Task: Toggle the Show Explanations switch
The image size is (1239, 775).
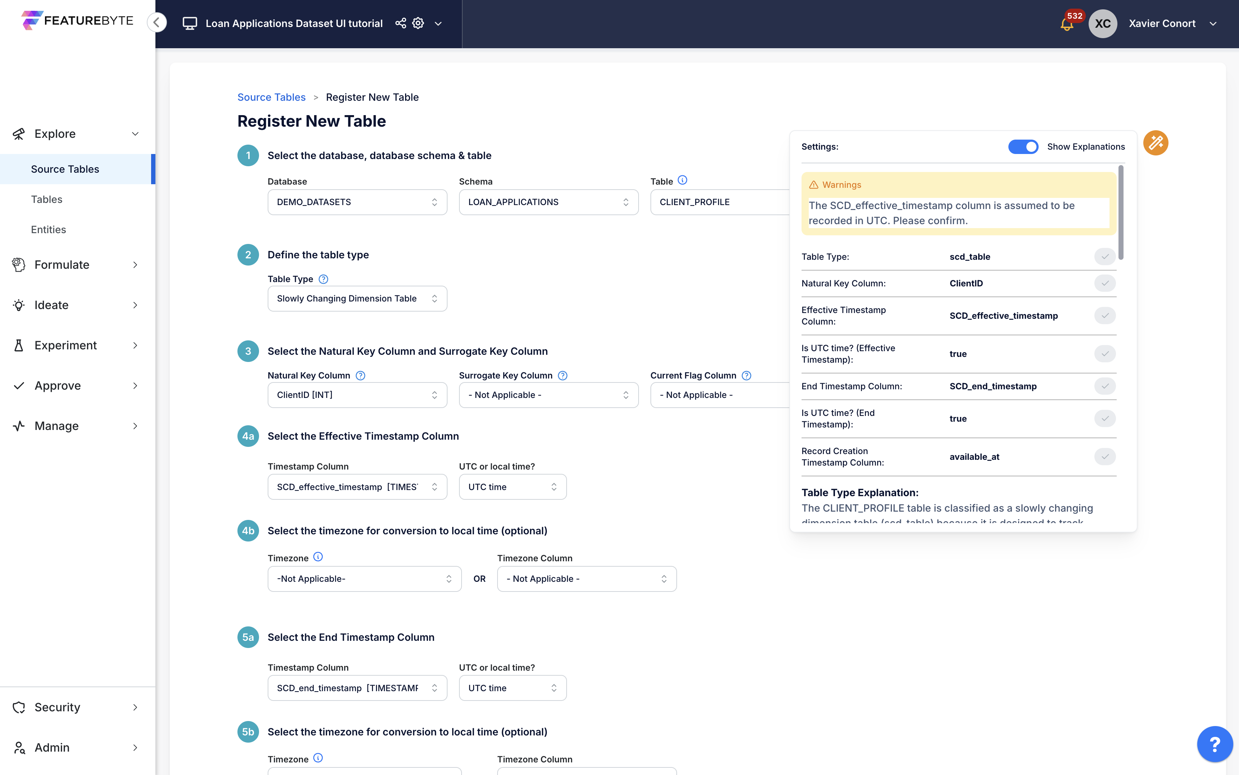Action: click(x=1023, y=146)
